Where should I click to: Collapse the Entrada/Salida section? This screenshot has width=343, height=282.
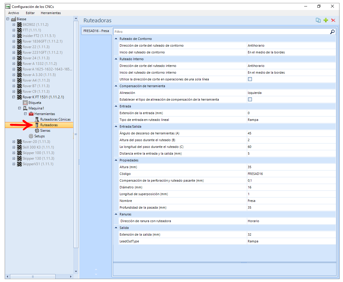point(116,127)
